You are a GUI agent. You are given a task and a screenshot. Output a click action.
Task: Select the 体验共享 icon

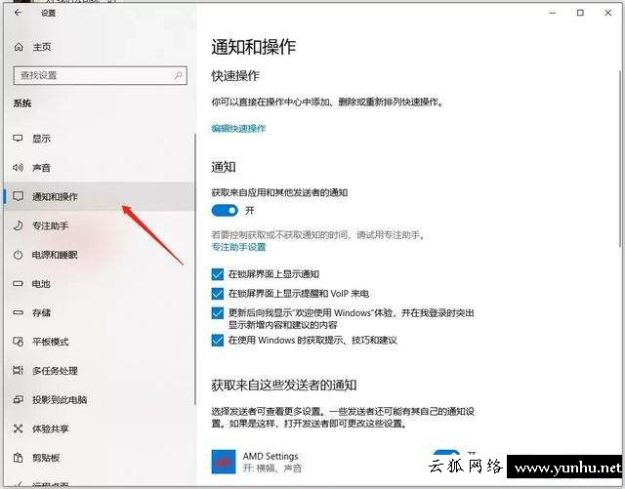(x=18, y=428)
